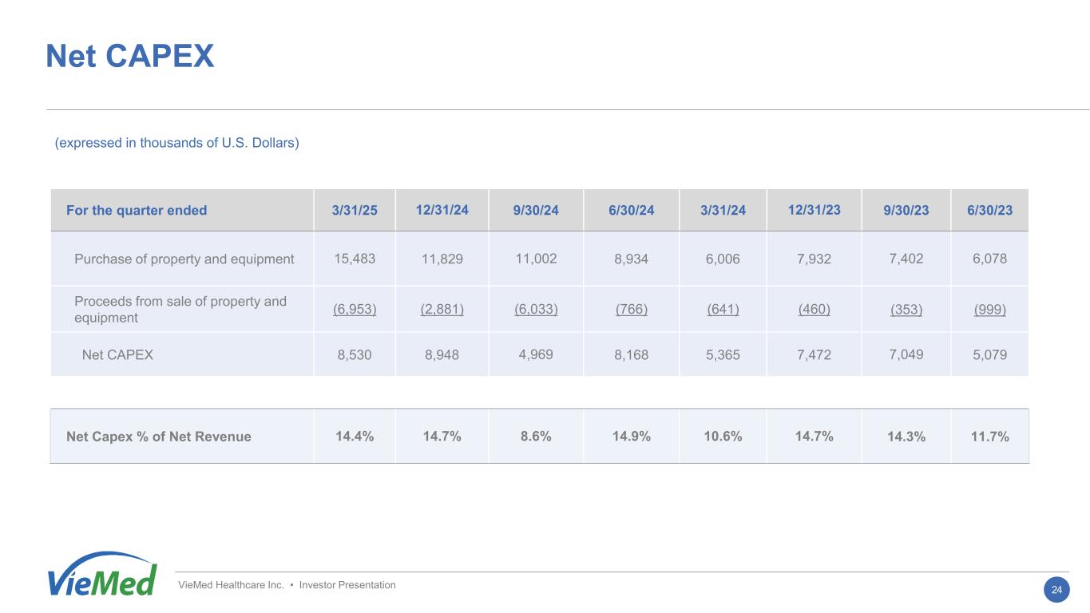Select the For the quarter ended header
The height and width of the screenshot is (613, 1090).
tap(137, 211)
